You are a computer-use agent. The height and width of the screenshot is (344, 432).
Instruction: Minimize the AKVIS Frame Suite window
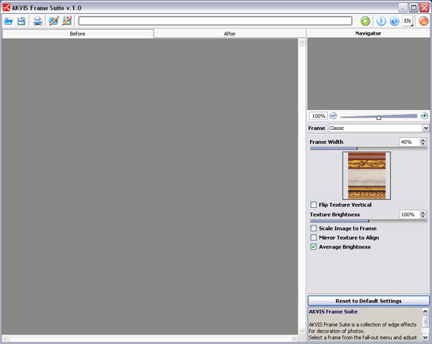tap(403, 8)
